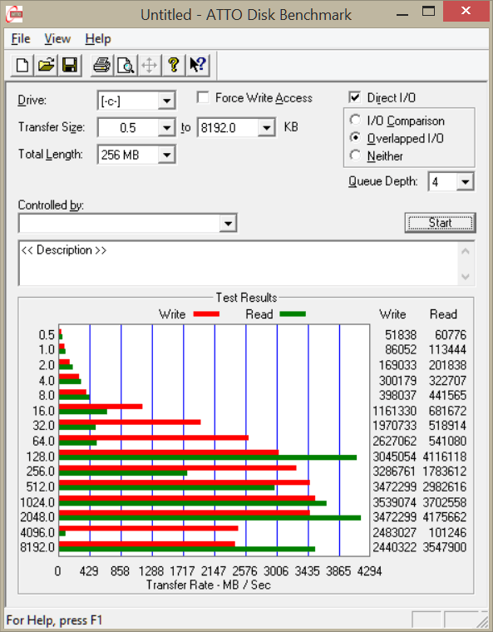
Task: Print using the printer toolbar icon
Action: tap(101, 65)
